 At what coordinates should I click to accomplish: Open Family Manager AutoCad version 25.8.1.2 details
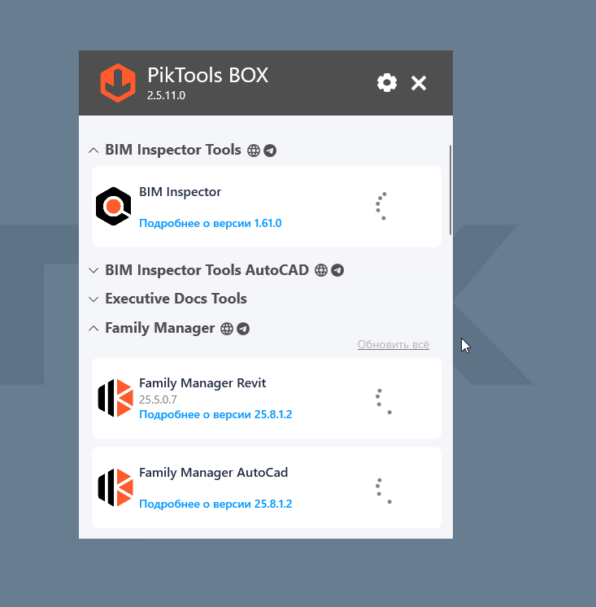pos(215,504)
